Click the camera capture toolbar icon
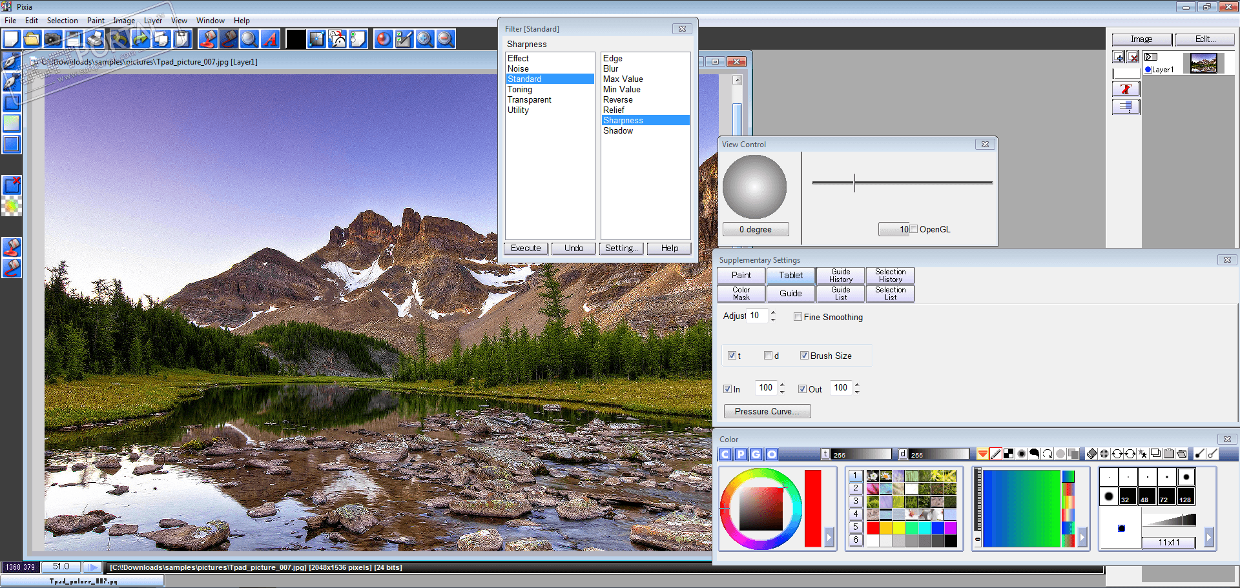This screenshot has width=1240, height=588. point(52,39)
